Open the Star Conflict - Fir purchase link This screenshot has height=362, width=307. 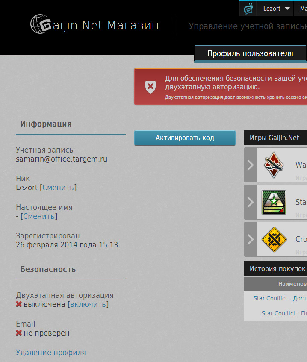click(284, 313)
